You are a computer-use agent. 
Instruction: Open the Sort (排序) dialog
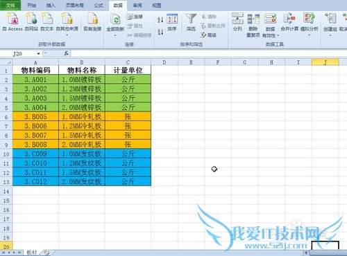(172, 22)
